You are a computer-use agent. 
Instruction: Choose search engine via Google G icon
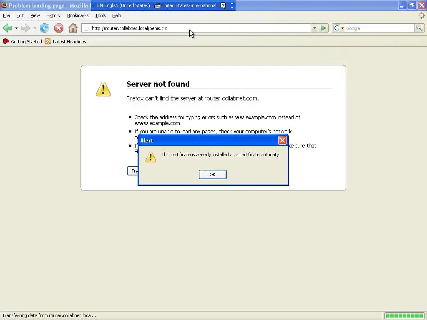[339, 28]
